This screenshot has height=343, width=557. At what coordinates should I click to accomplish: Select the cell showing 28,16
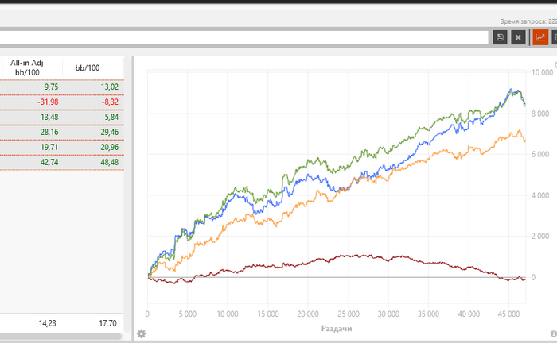click(x=49, y=132)
